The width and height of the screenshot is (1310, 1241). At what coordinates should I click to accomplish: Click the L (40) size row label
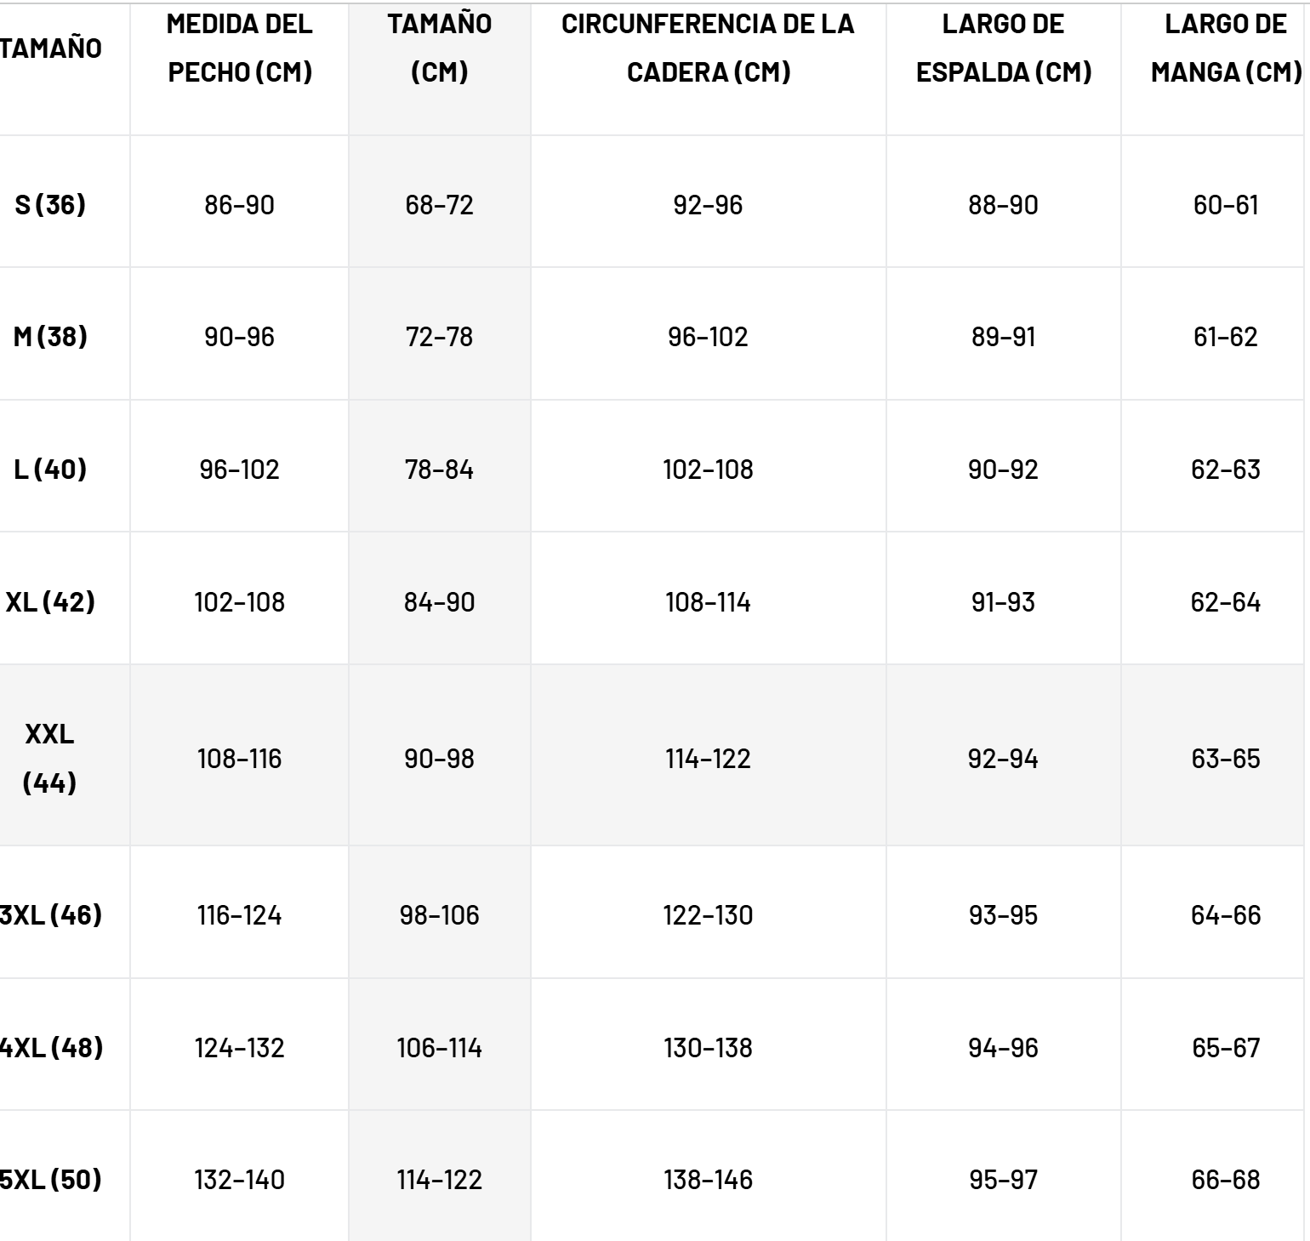[x=51, y=470]
